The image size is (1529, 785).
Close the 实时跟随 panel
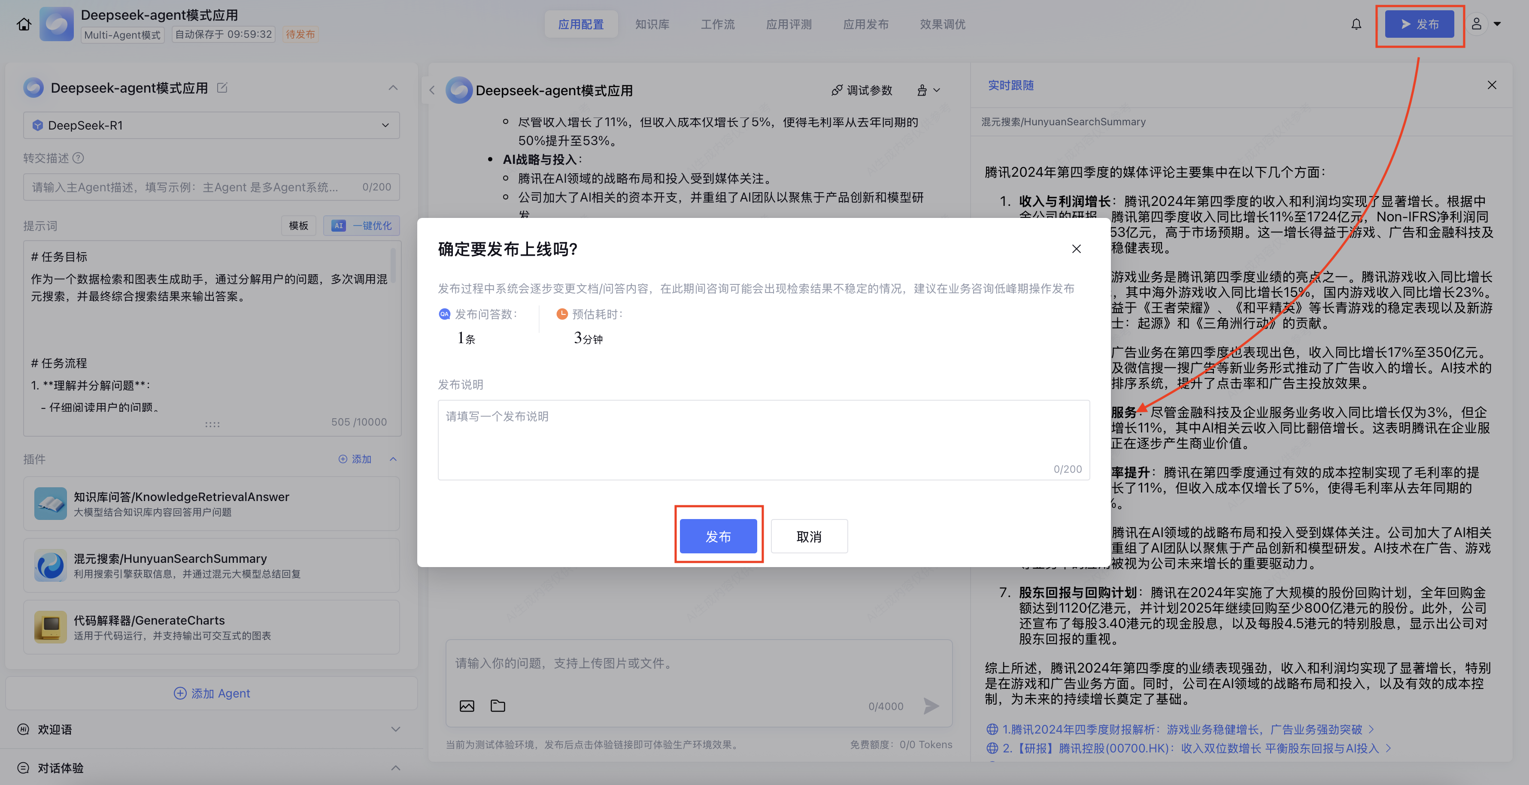(x=1492, y=85)
